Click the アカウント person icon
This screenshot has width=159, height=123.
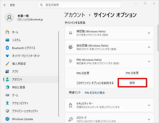(7, 79)
